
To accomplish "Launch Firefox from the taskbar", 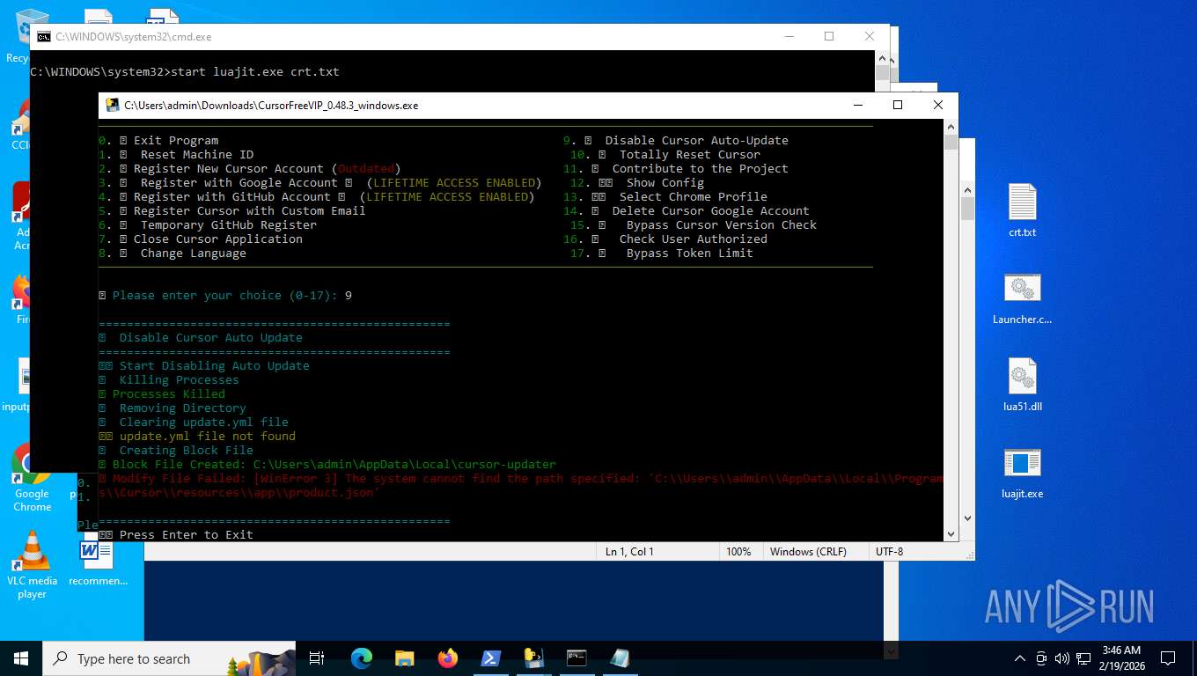I will coord(448,658).
